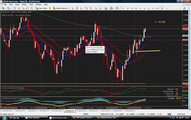Expand the Indicators dropdown arrow

pos(108,8)
